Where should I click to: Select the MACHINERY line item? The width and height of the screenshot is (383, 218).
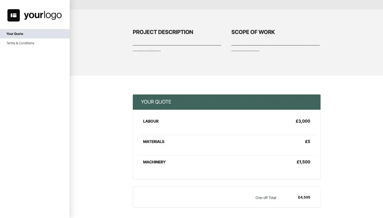point(154,162)
